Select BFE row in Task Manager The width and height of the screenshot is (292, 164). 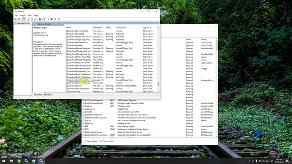click(149, 126)
